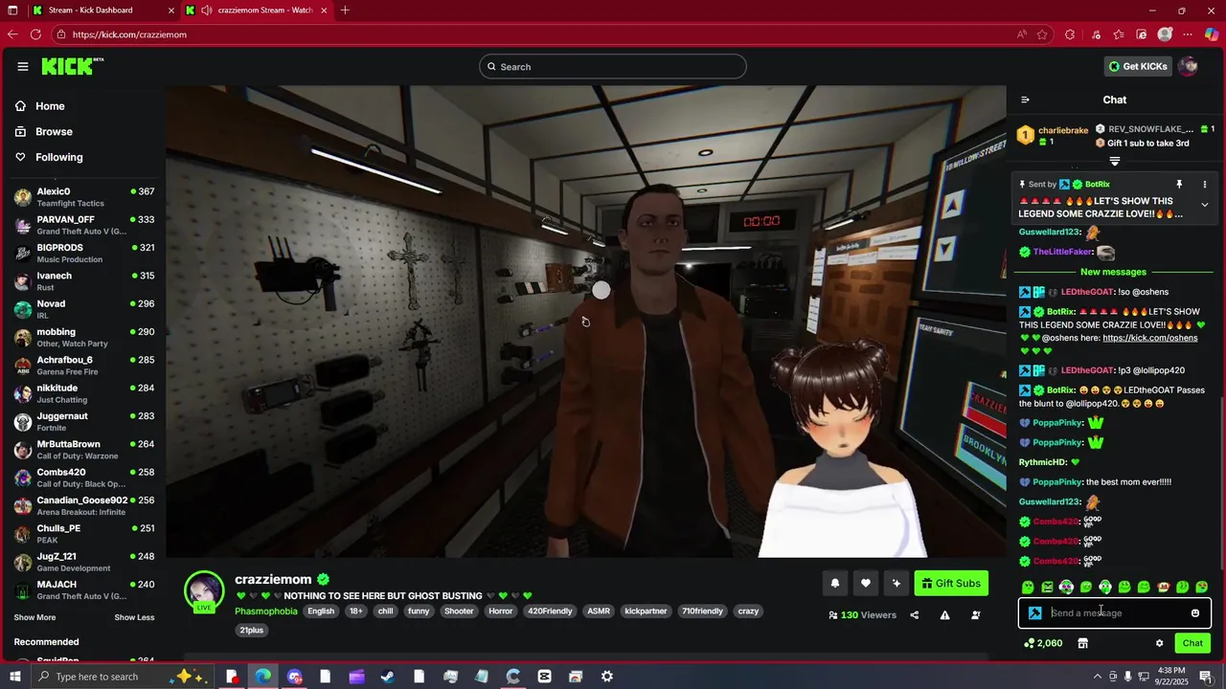Click the KICK logo
This screenshot has width=1226, height=689.
[x=72, y=66]
